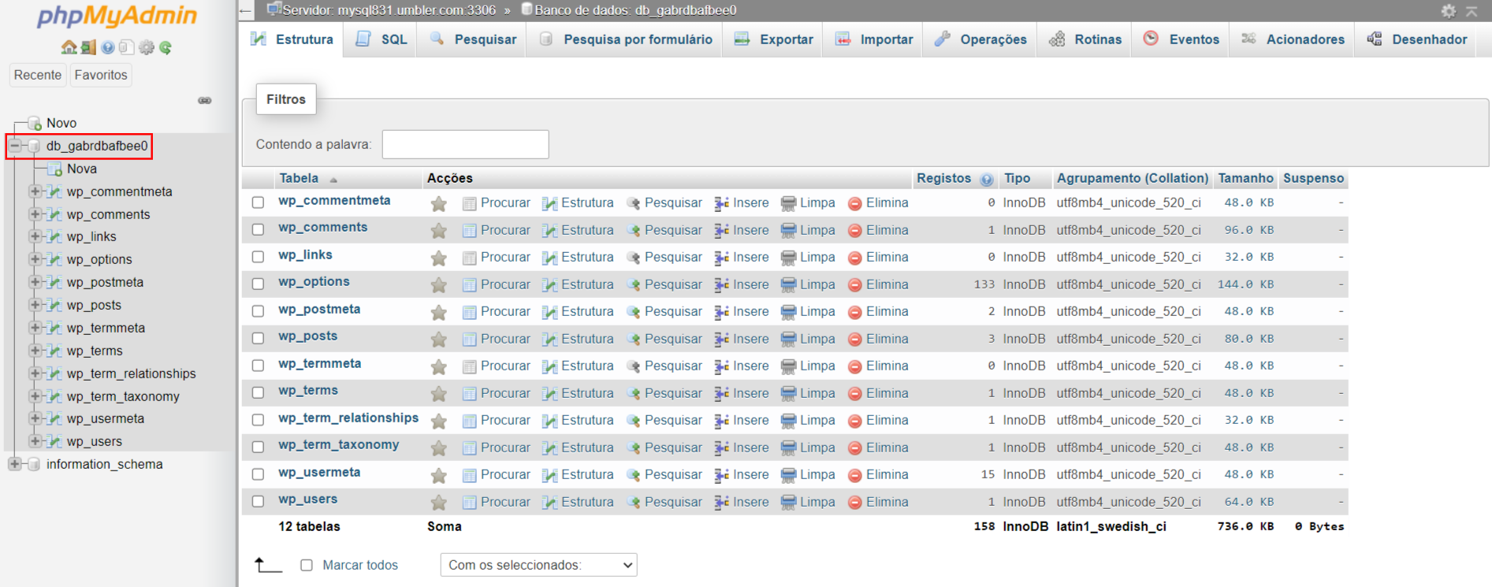The width and height of the screenshot is (1492, 587).
Task: Expand the information_schema database node
Action: point(15,464)
